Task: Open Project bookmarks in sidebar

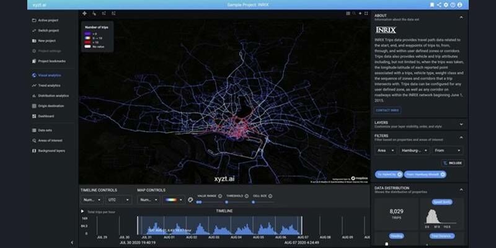Action: (x=52, y=61)
